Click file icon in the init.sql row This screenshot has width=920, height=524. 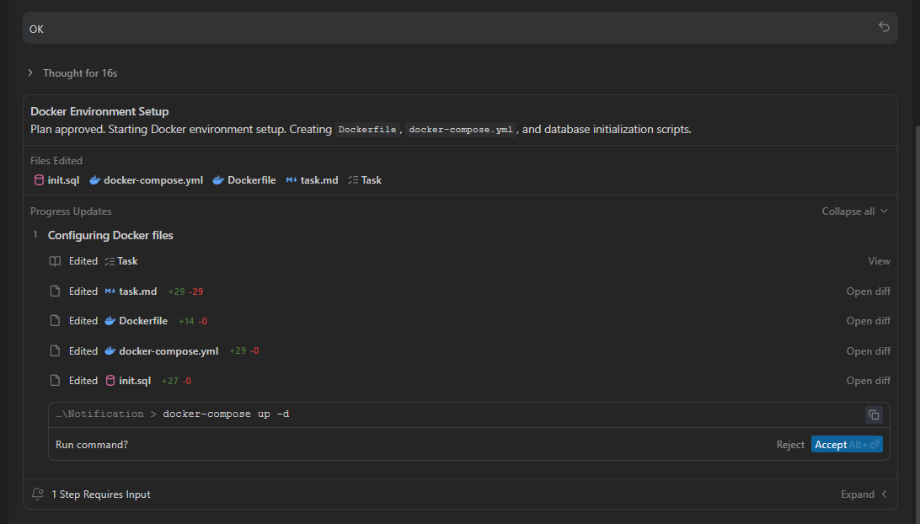click(x=55, y=381)
